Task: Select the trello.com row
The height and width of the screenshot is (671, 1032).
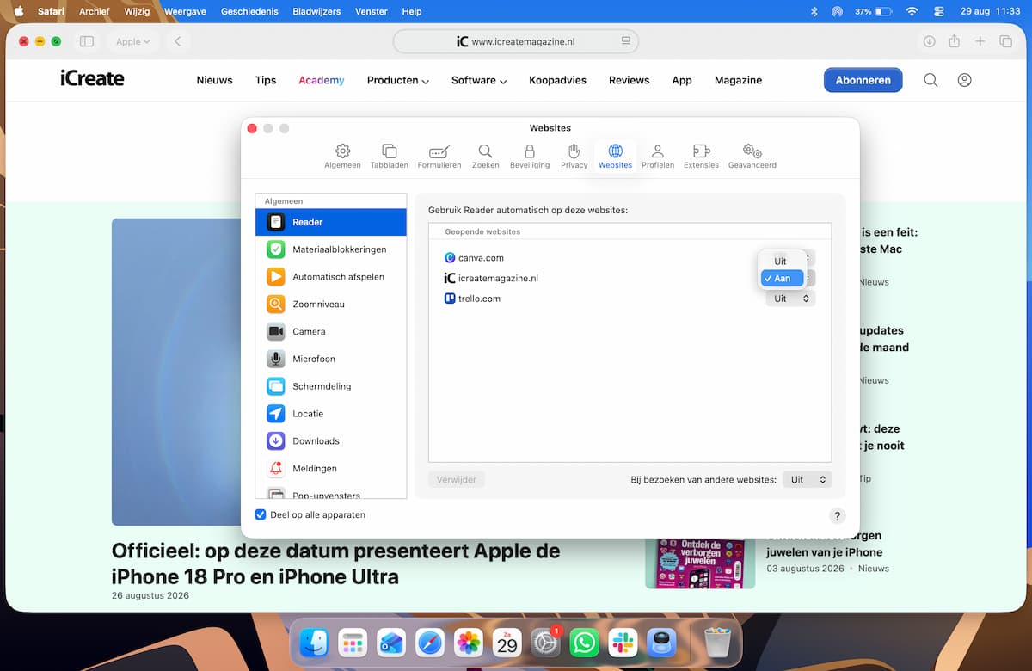Action: click(630, 299)
